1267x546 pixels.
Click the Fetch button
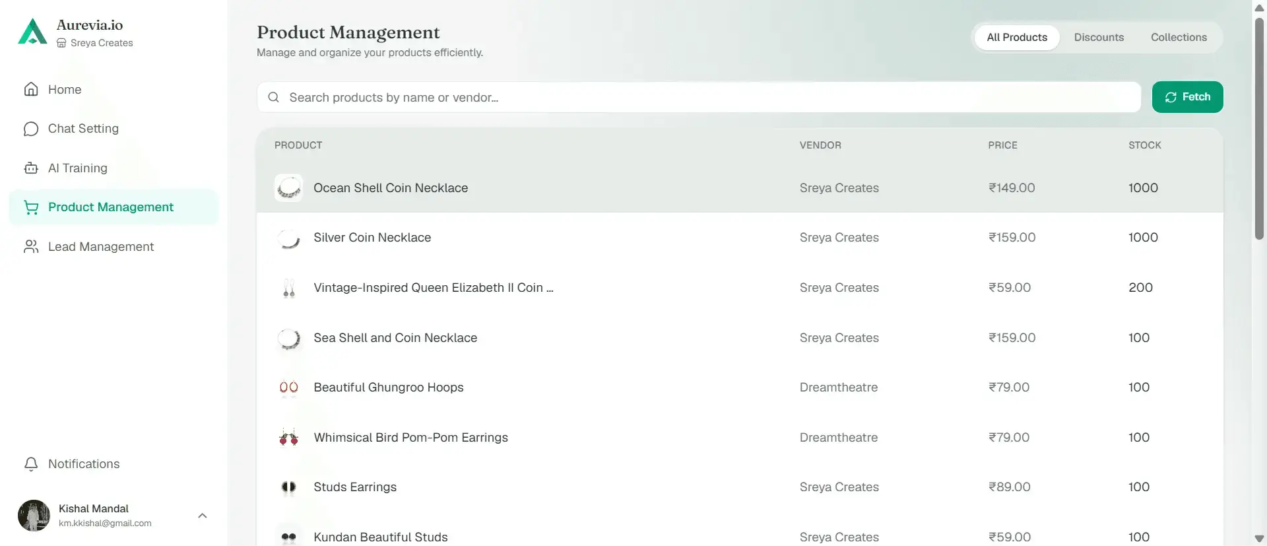(x=1187, y=97)
